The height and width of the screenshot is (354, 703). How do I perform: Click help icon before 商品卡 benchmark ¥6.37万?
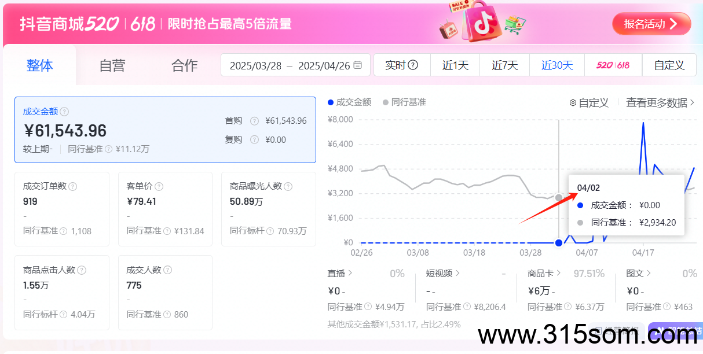coord(567,307)
